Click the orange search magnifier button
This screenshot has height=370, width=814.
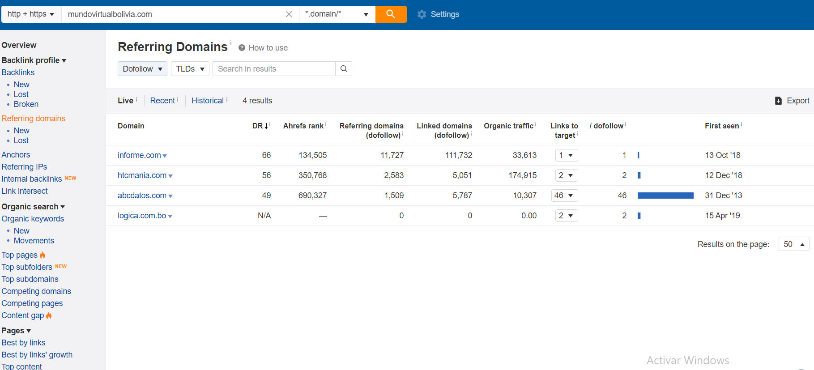pos(391,14)
